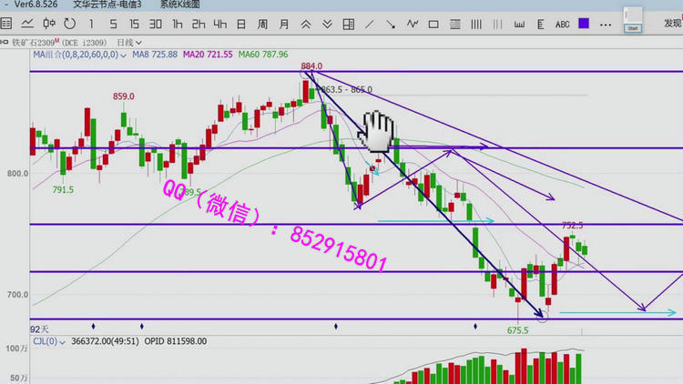
Task: Select the candlestick chart icon
Action: [x=48, y=24]
